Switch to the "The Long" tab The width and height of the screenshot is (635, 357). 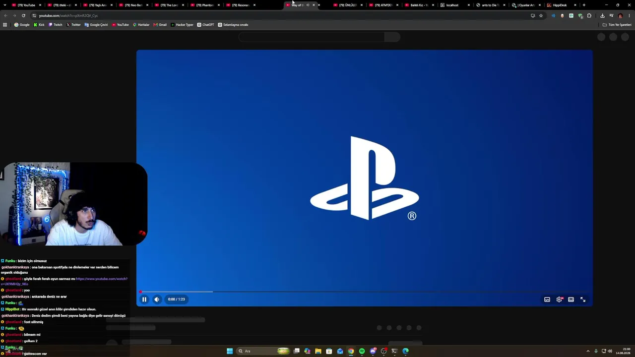pyautogui.click(x=170, y=5)
